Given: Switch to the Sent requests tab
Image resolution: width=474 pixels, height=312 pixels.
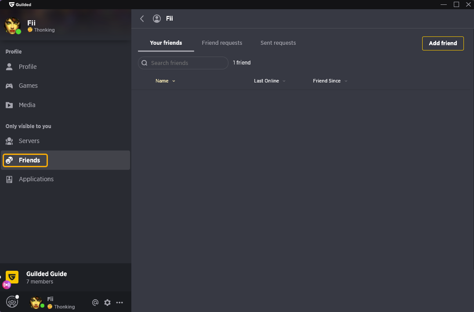Looking at the screenshot, I should pos(278,43).
